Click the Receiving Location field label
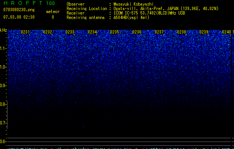The image size is (234, 149). coord(87,9)
